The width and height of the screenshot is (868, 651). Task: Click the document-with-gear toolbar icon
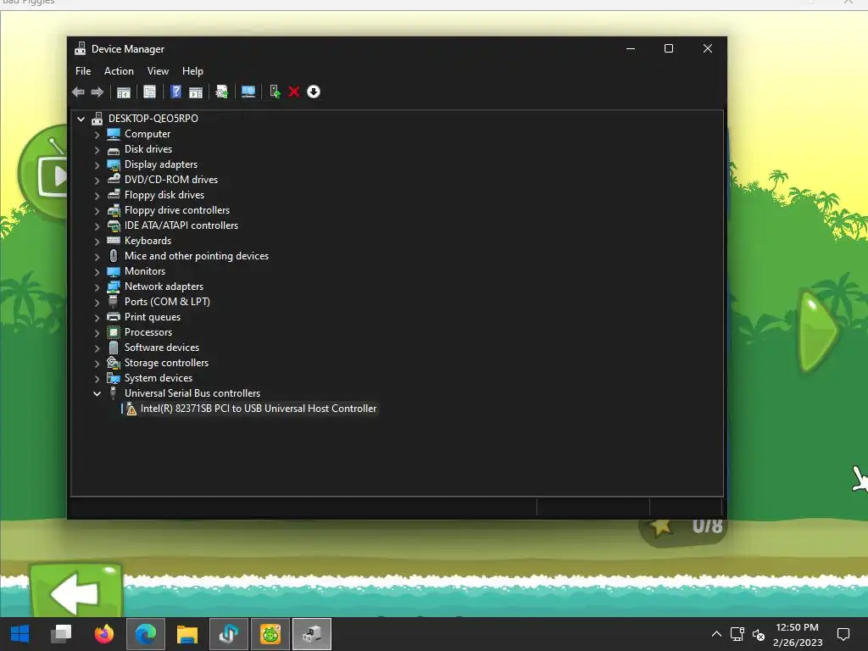221,92
